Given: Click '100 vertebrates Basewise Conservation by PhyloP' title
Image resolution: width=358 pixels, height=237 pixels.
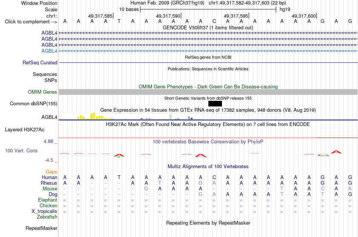Looking at the screenshot, I should [x=208, y=142].
